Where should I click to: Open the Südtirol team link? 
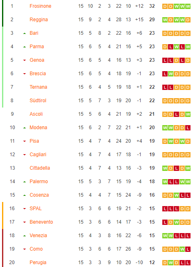(38, 101)
